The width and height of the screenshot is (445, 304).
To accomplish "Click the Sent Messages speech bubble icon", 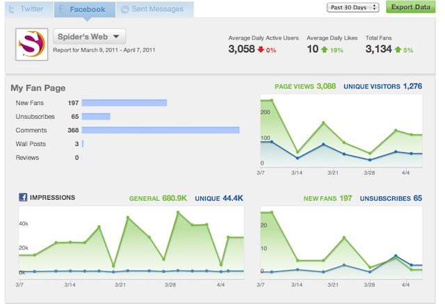I will click(x=125, y=9).
